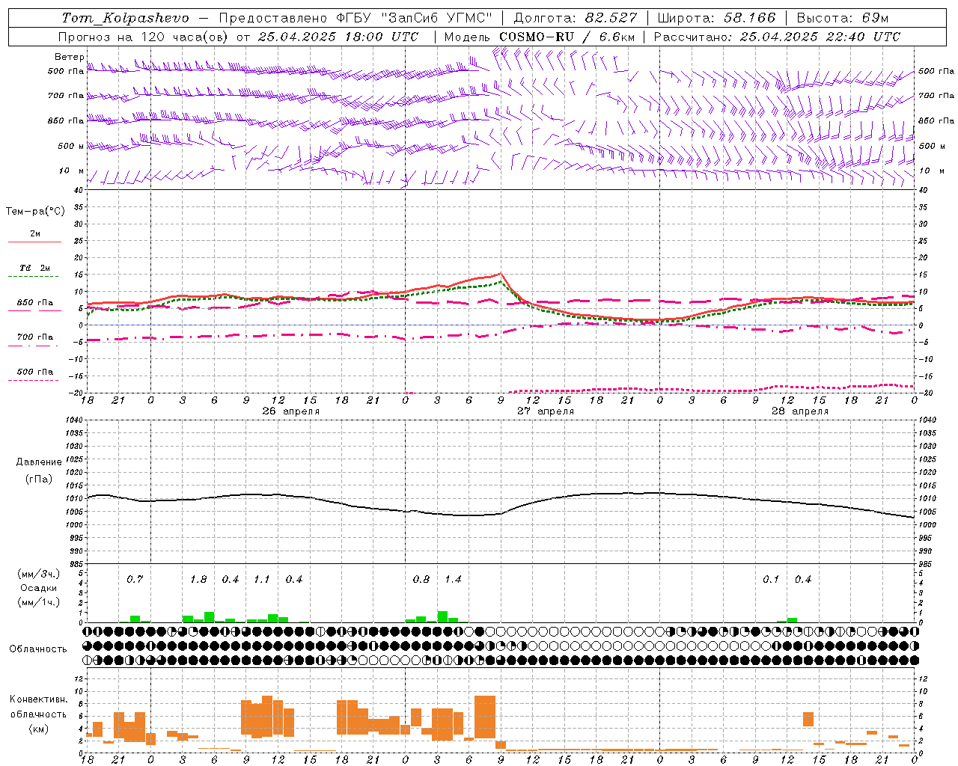
Task: Click the 'Осадки' precipitation label
Action: point(38,588)
